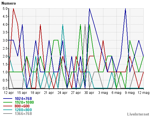Image resolution: width=151 pixels, height=117 pixels.
Task: Click the teal line swatch for 1280×800
Action: (8, 110)
